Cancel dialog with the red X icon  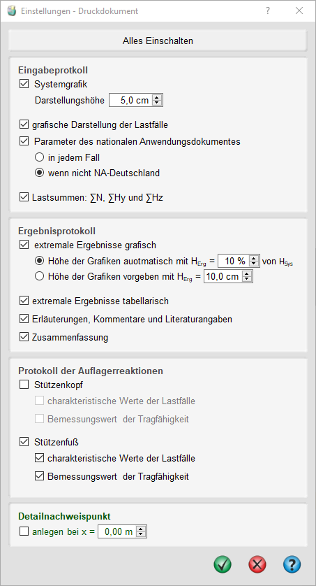[257, 564]
